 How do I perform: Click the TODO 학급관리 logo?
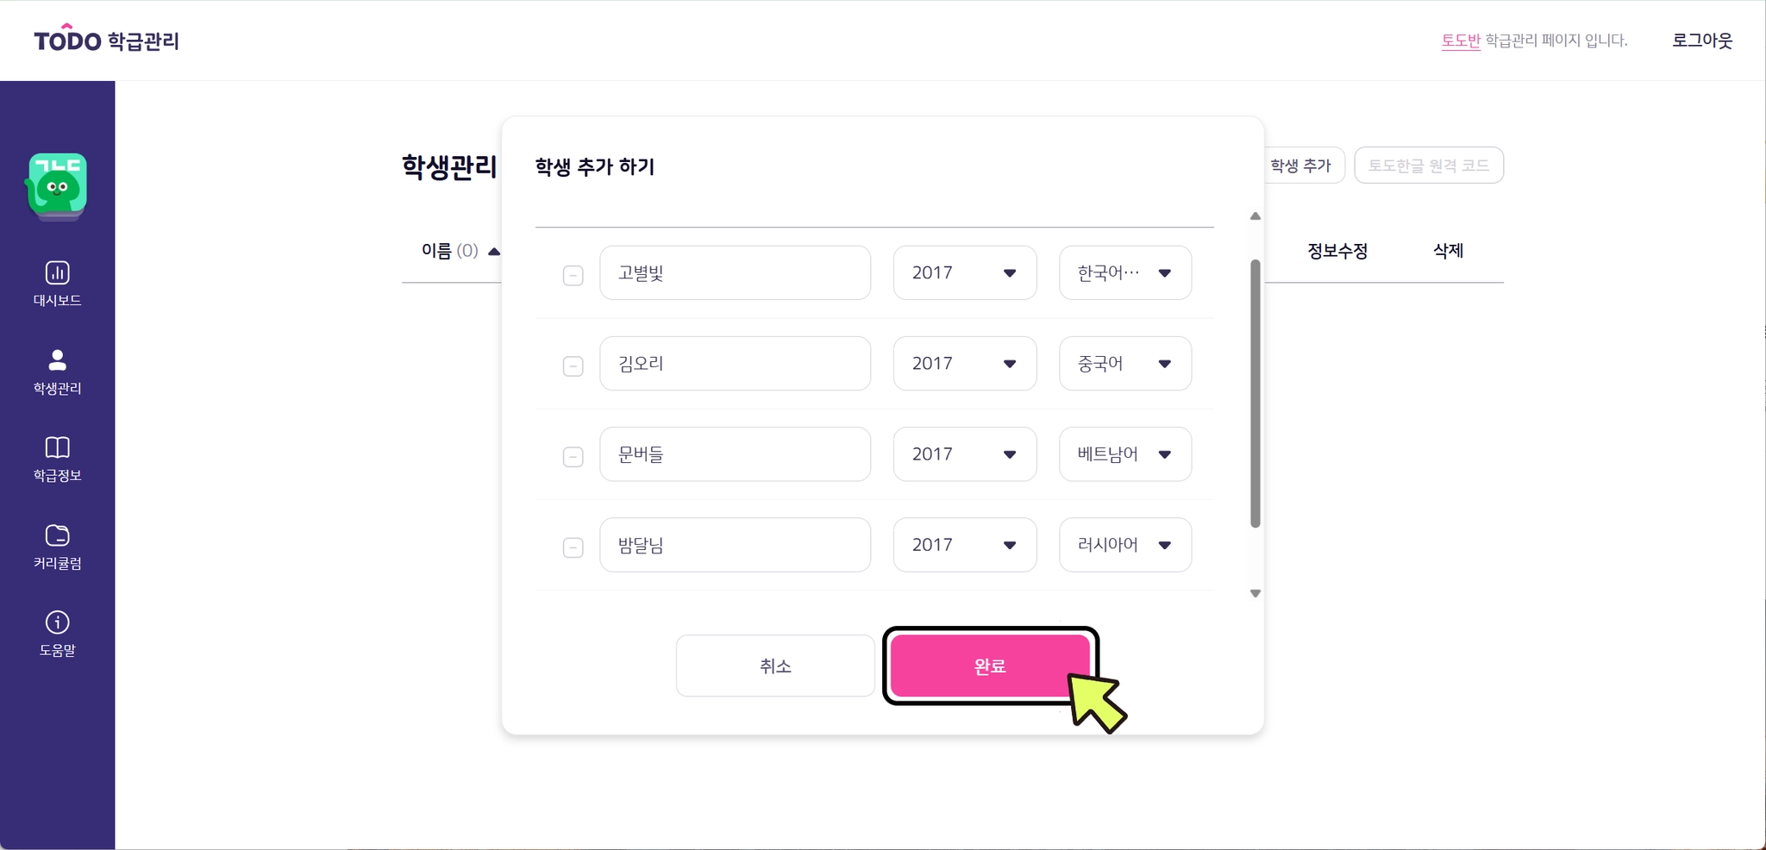click(x=106, y=40)
